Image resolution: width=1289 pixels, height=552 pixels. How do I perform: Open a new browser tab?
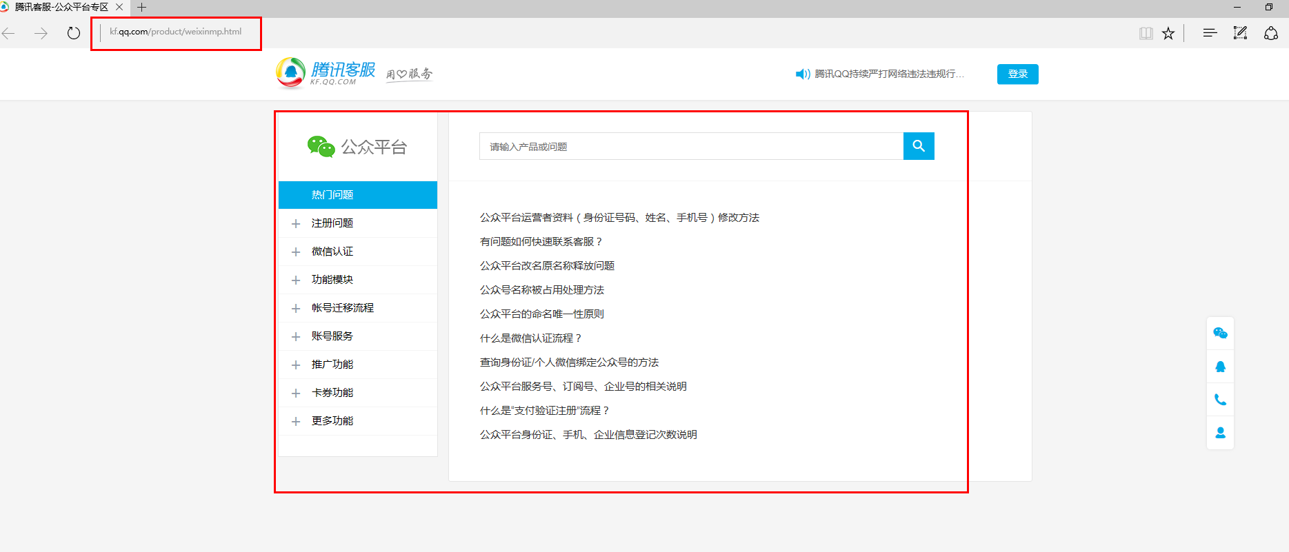tap(142, 8)
